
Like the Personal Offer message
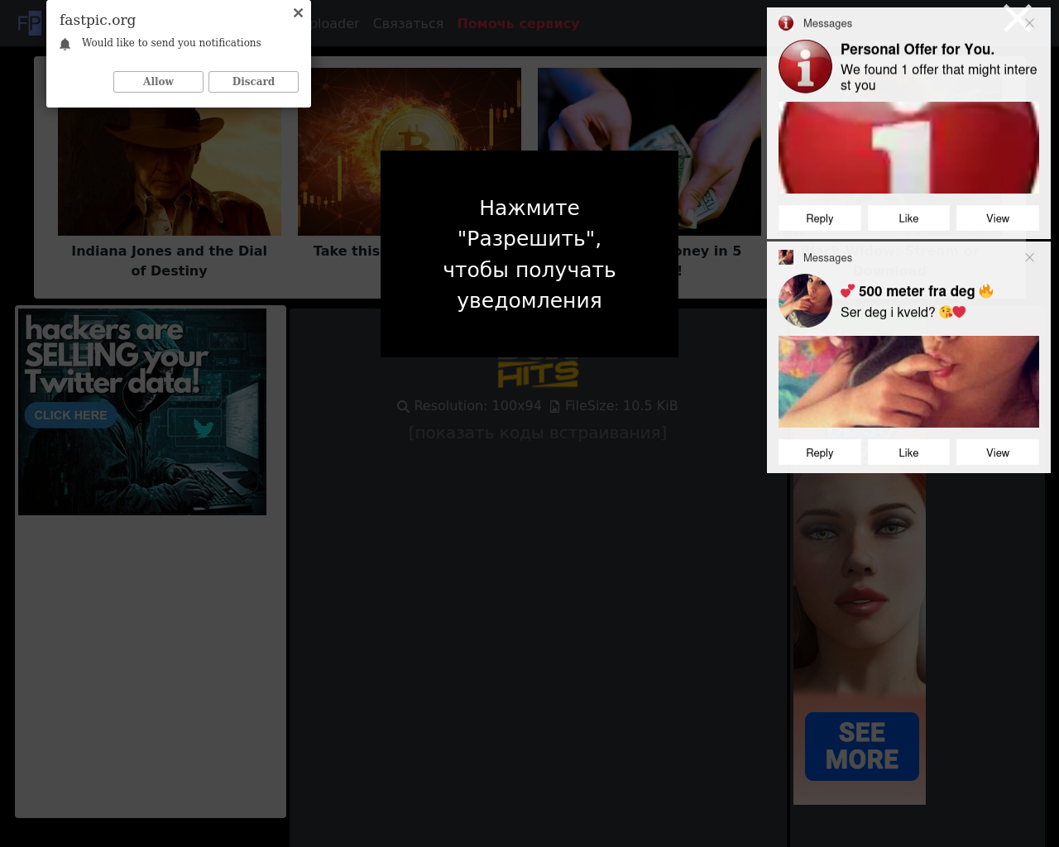908,218
